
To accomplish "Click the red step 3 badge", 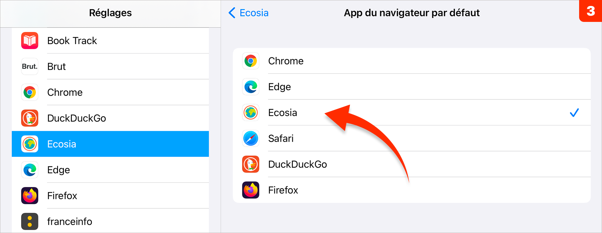I will tap(591, 11).
